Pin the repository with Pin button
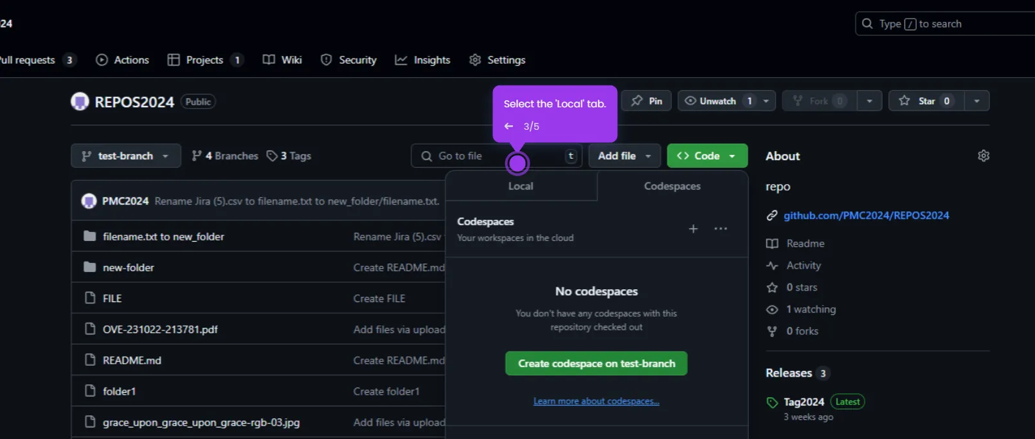 (647, 101)
